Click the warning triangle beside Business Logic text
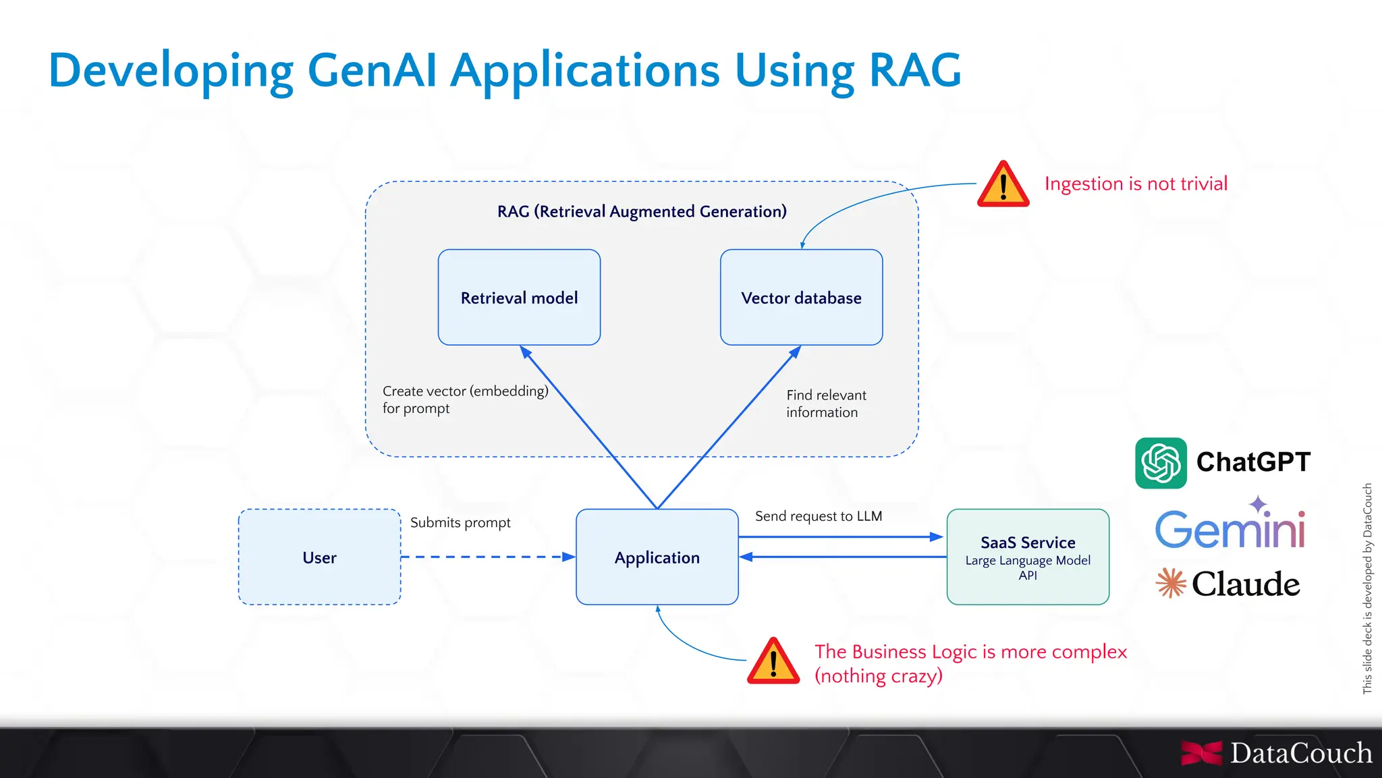 click(x=773, y=662)
